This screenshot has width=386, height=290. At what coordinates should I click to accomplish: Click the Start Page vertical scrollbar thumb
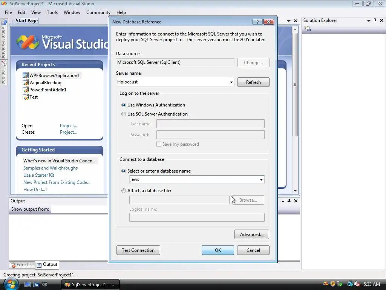click(295, 84)
